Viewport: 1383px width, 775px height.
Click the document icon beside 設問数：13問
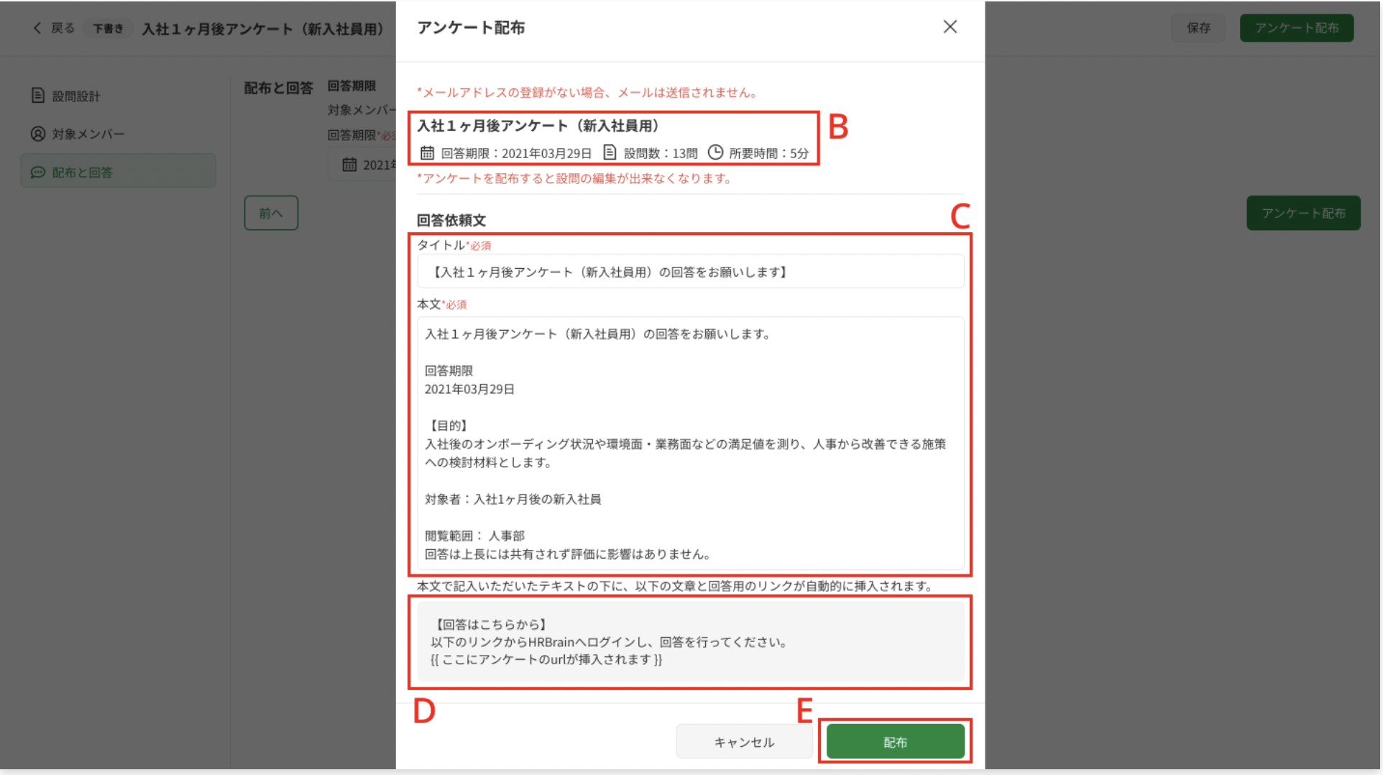610,152
